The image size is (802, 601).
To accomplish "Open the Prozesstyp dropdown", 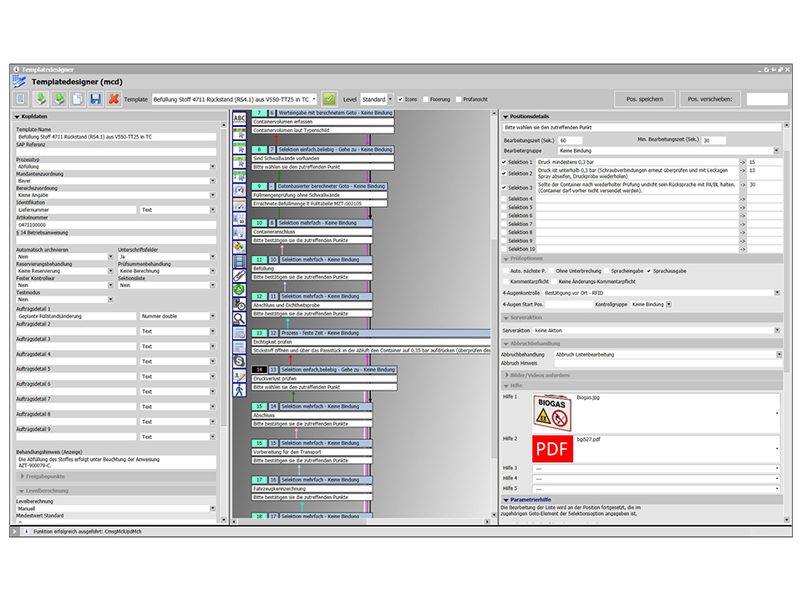I will [213, 167].
